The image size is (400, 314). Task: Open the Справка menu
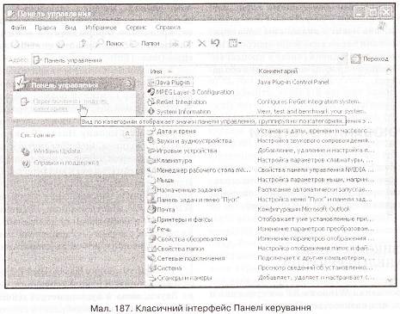168,28
